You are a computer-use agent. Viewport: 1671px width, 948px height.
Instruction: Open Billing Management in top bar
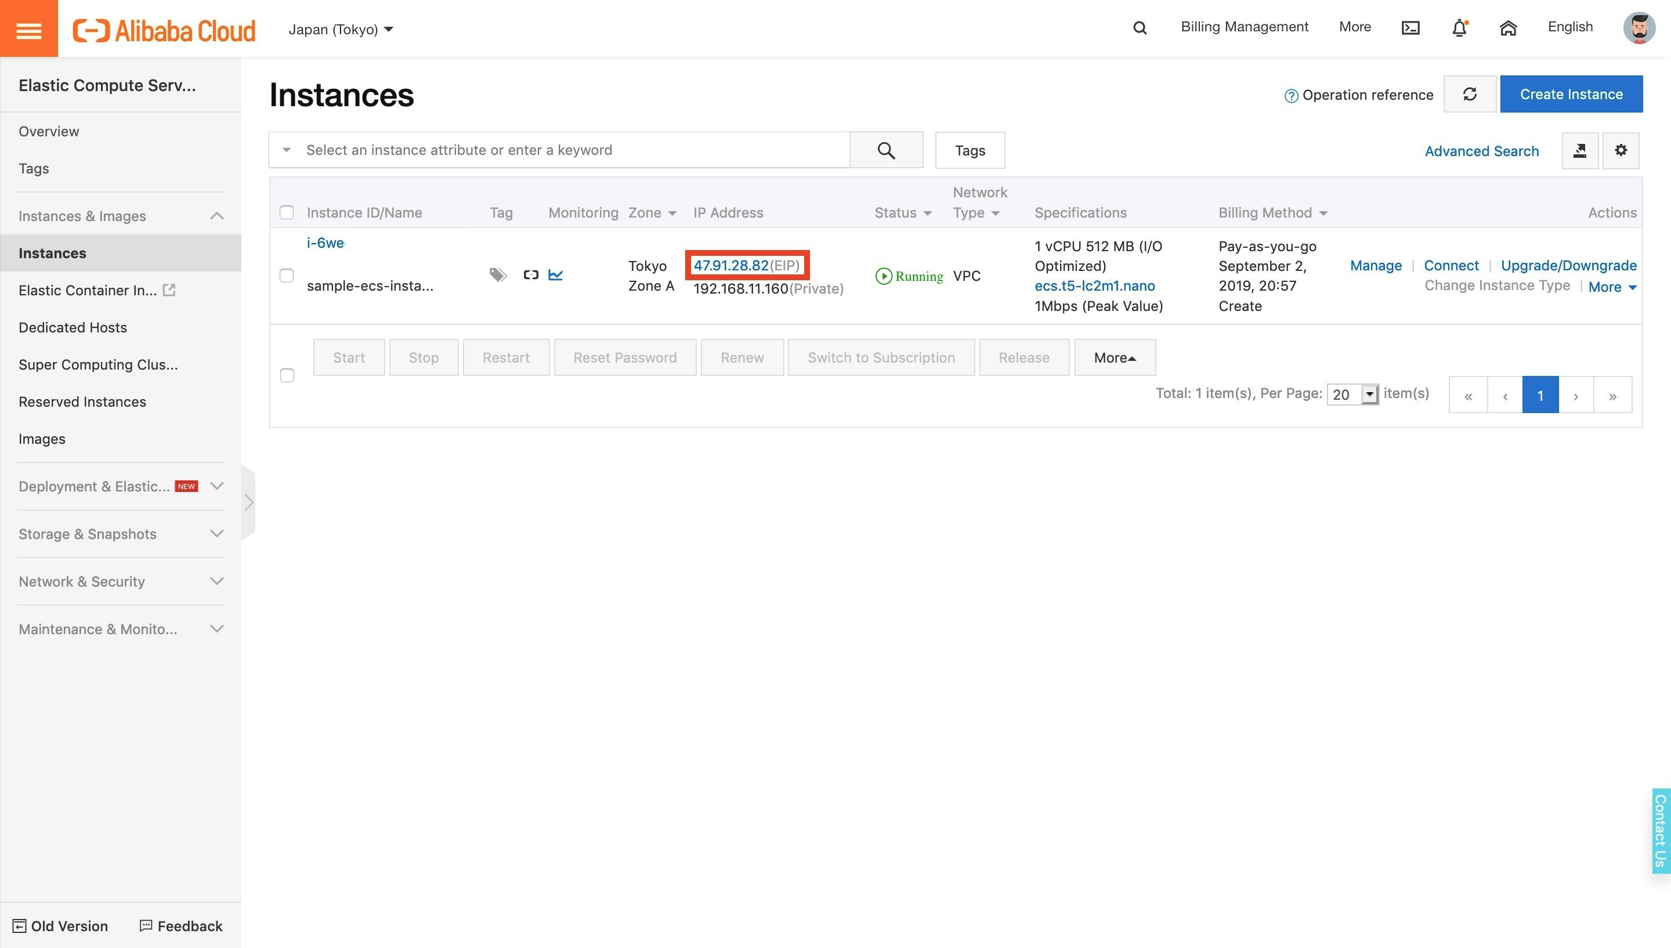pyautogui.click(x=1244, y=27)
